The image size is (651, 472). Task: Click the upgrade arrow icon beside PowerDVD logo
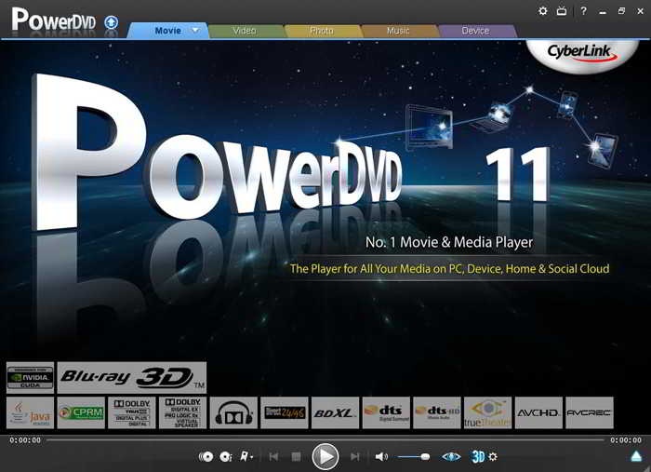tap(112, 21)
